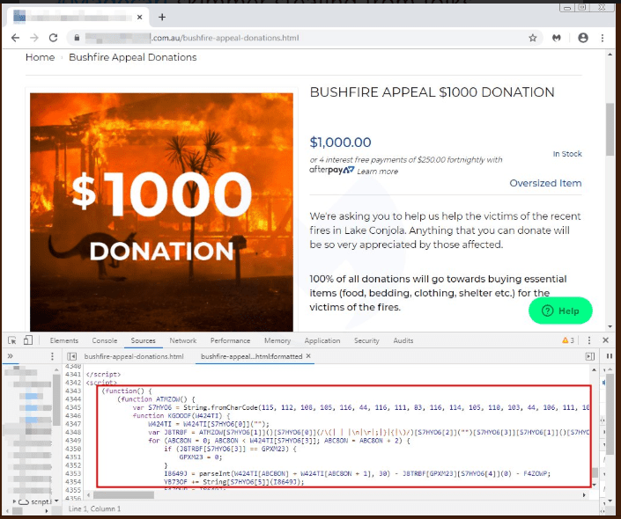621x519 pixels.
Task: Click line number 4343 in the gutter
Action: pos(73,391)
